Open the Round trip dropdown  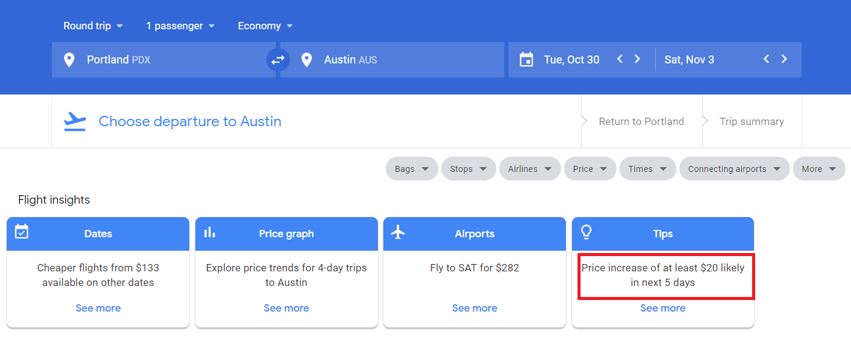pyautogui.click(x=93, y=26)
